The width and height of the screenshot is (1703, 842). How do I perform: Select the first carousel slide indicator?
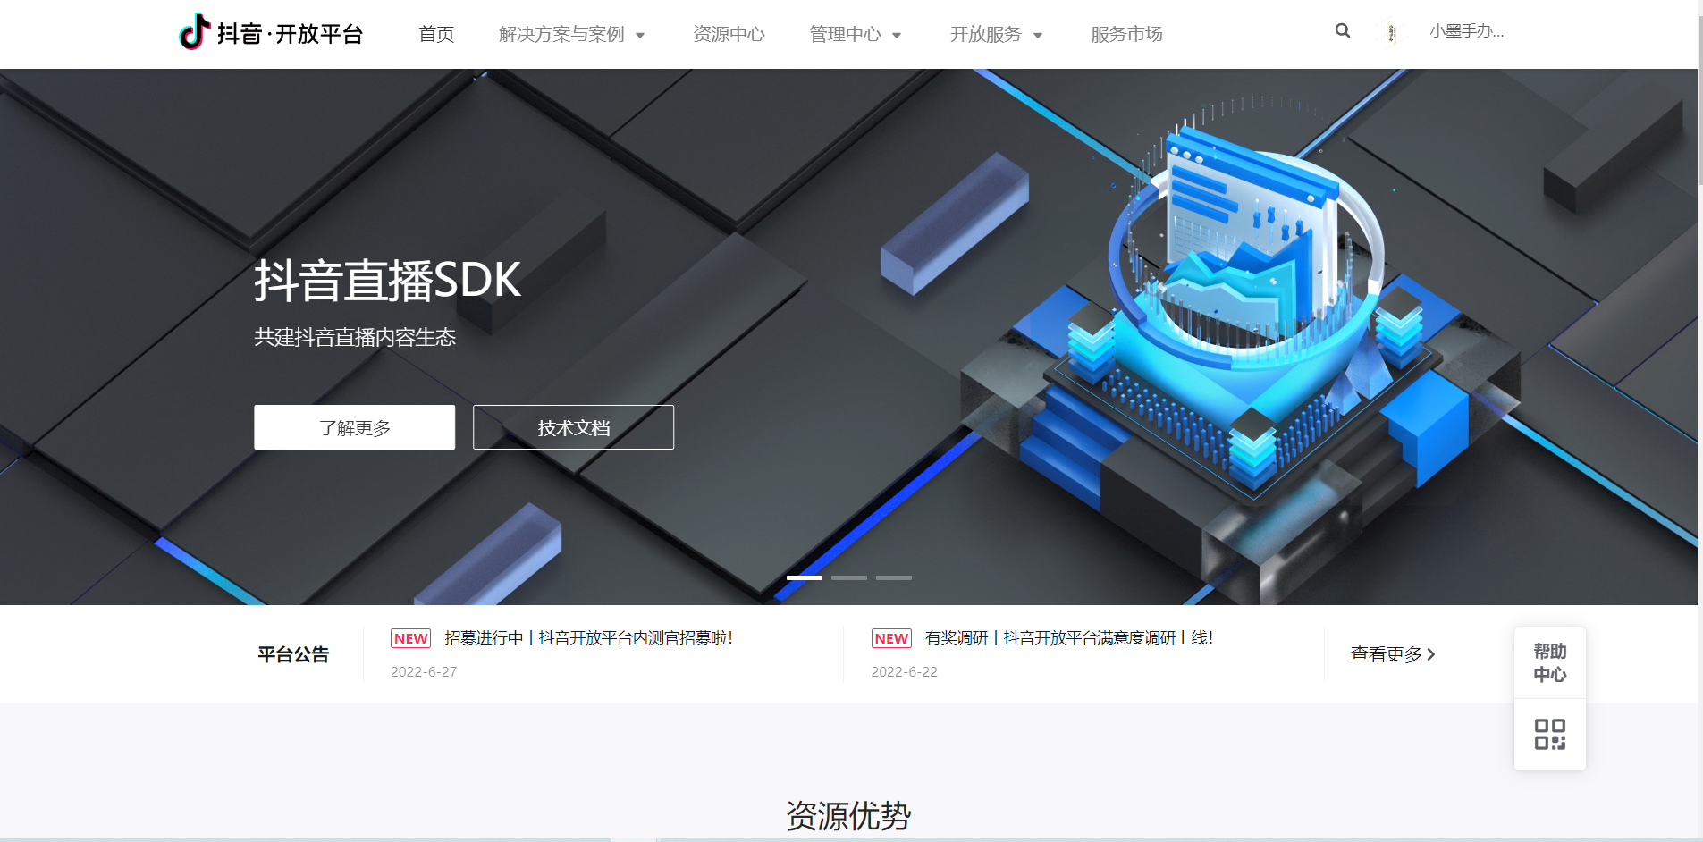pyautogui.click(x=804, y=578)
